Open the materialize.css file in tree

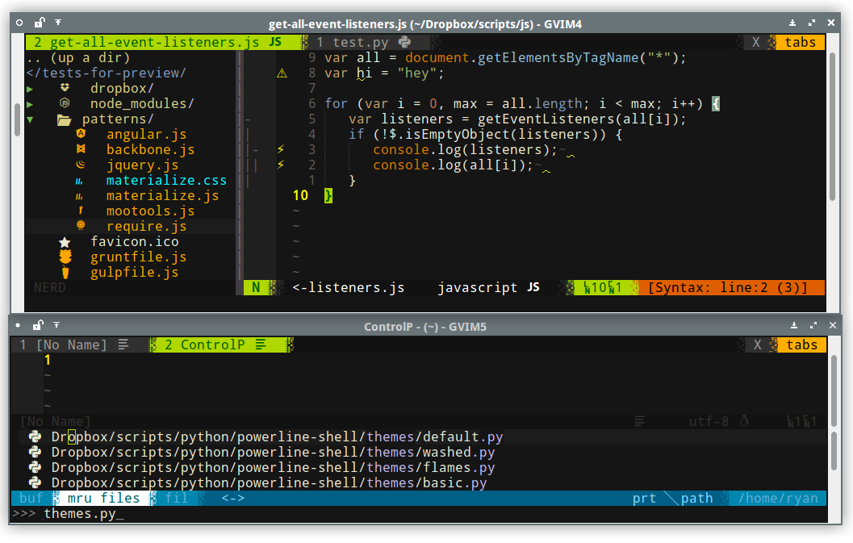click(x=166, y=180)
